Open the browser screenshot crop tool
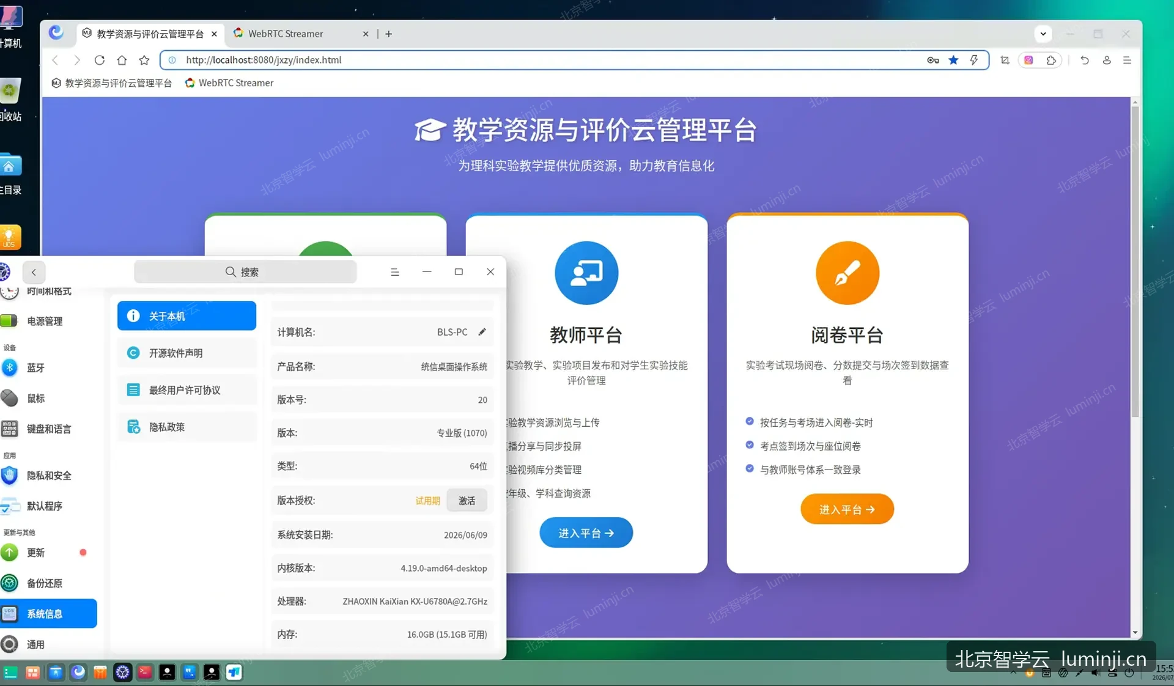The image size is (1174, 686). tap(1005, 60)
